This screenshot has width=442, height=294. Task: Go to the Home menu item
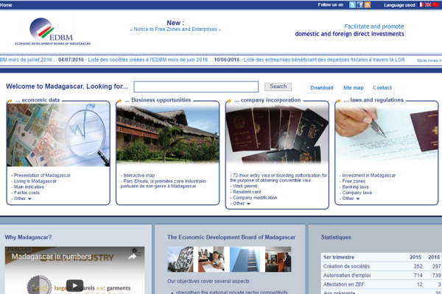click(7, 4)
